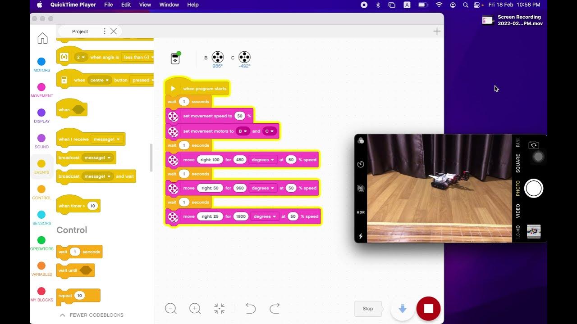Open project options three-dot menu
This screenshot has height=324, width=577.
tap(105, 31)
